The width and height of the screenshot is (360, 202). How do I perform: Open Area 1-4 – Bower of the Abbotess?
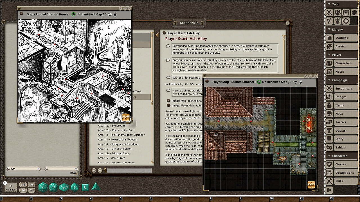point(118,139)
